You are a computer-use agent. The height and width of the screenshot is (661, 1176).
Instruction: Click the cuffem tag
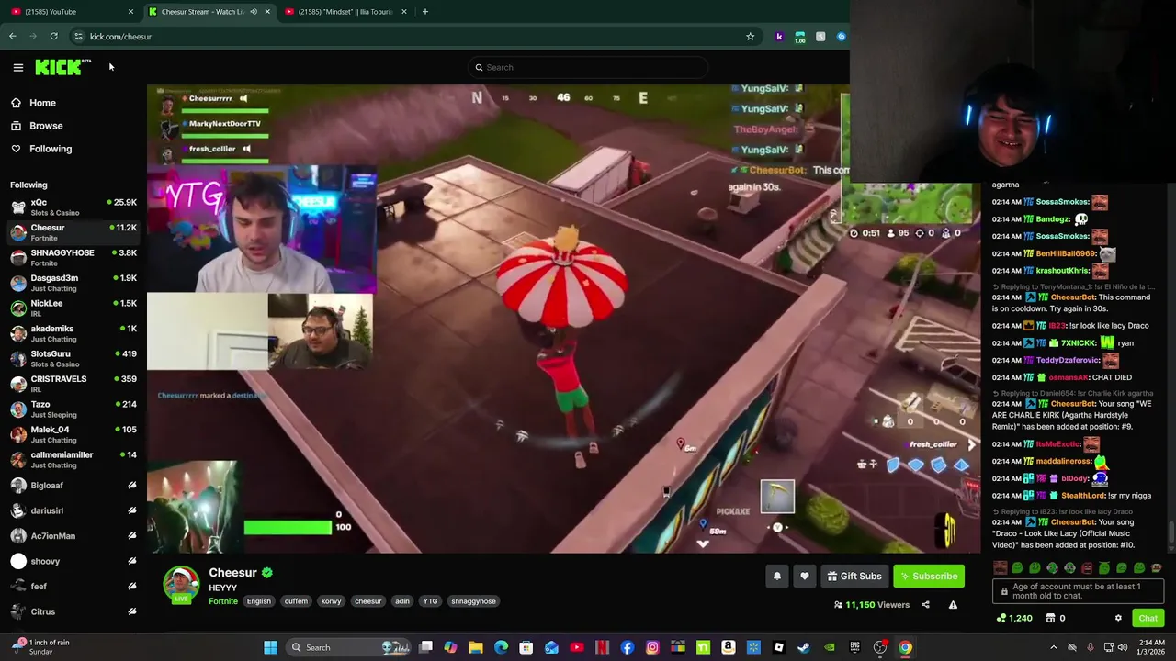click(x=296, y=601)
